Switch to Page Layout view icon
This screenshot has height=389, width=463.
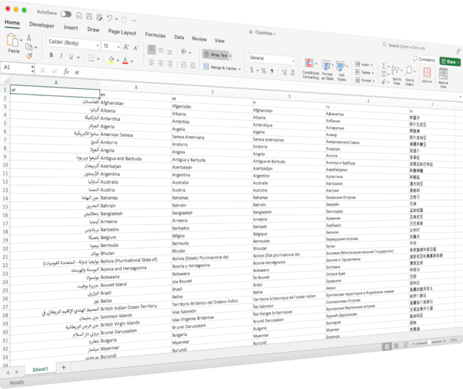(396, 345)
